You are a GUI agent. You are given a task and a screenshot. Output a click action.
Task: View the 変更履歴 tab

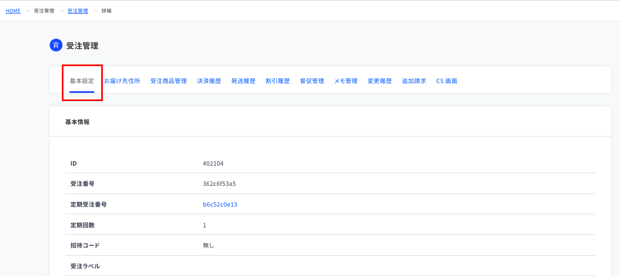pos(380,81)
